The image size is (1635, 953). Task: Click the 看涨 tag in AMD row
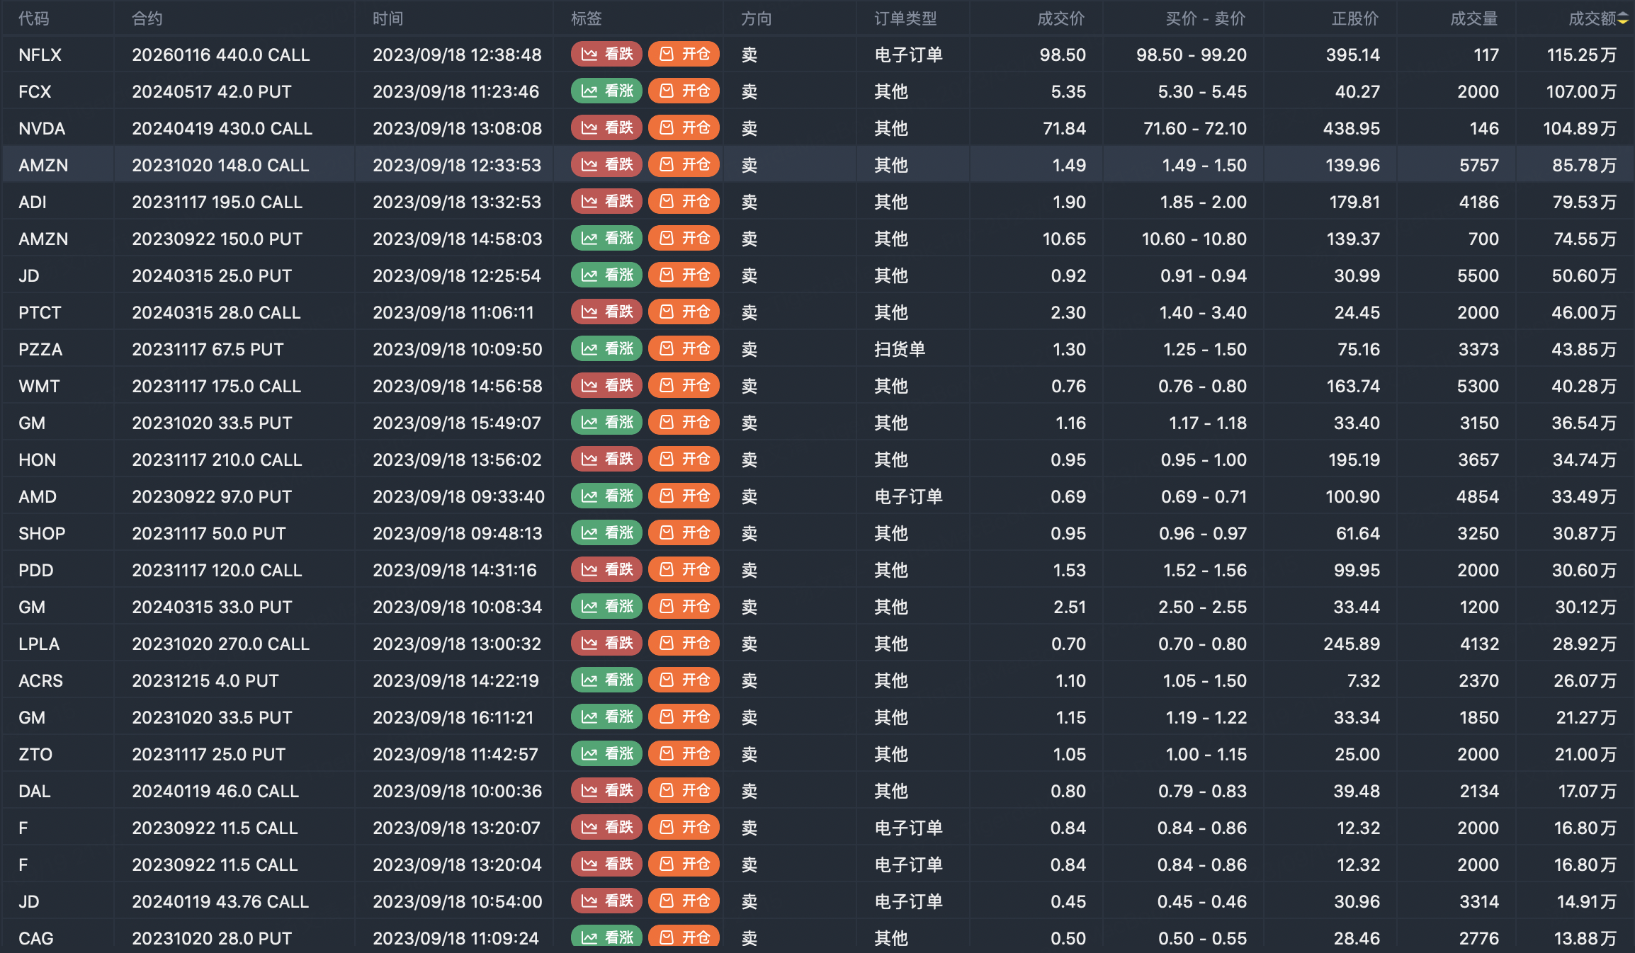tap(606, 496)
